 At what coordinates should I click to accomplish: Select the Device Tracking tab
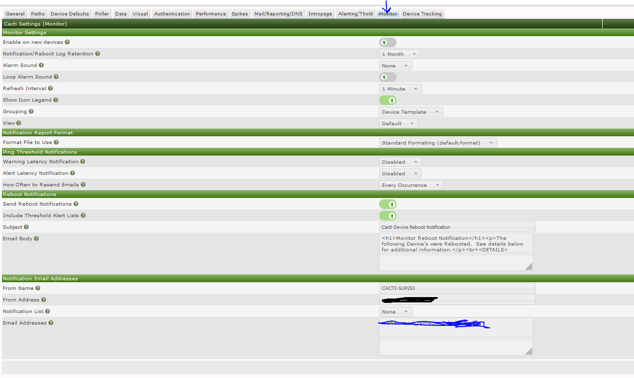point(422,14)
